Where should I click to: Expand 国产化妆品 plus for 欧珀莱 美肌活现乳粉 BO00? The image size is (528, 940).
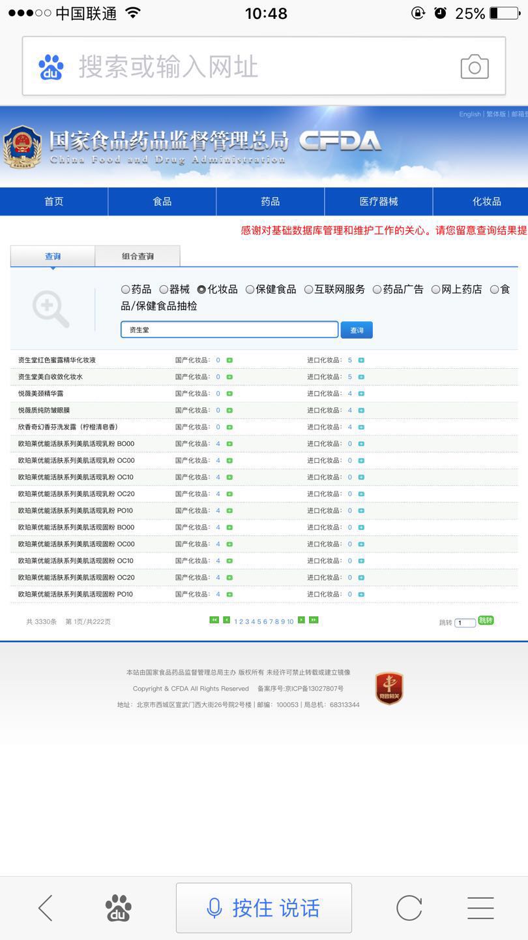(x=229, y=444)
